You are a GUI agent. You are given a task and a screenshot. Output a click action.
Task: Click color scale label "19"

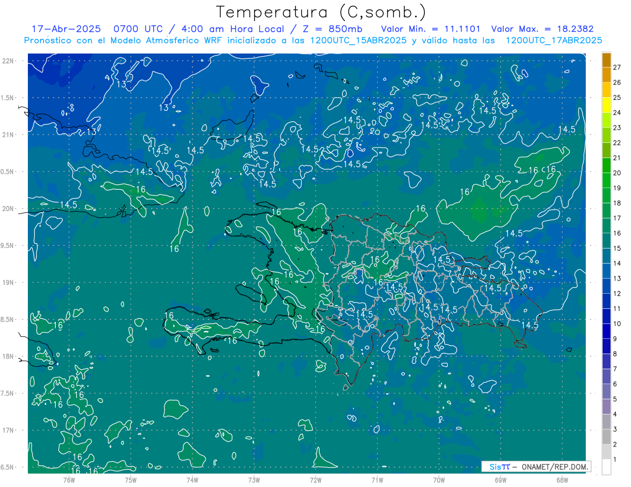pyautogui.click(x=617, y=188)
